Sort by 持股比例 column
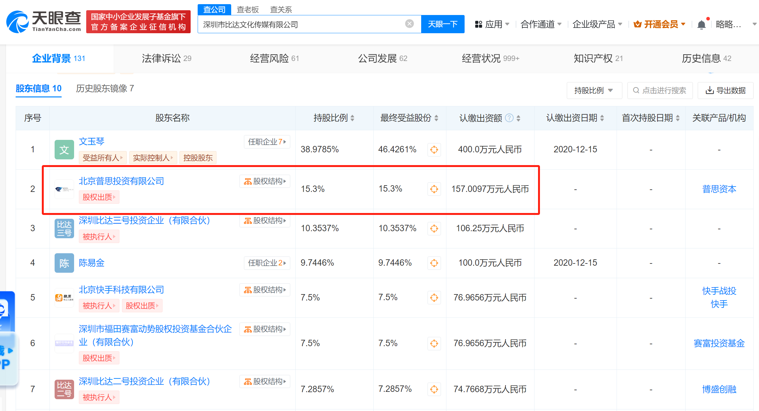Screen dimensions: 759x411 352,118
